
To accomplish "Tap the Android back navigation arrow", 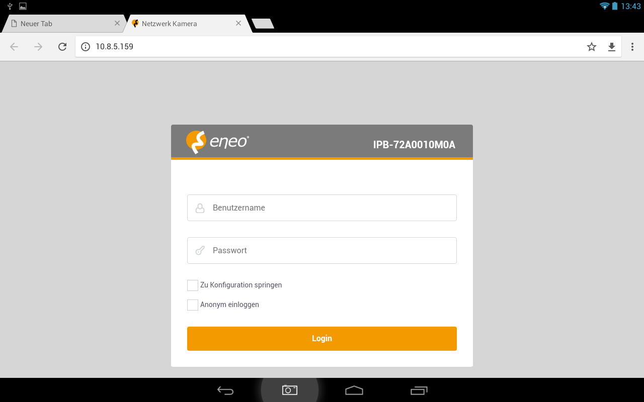I will (225, 390).
